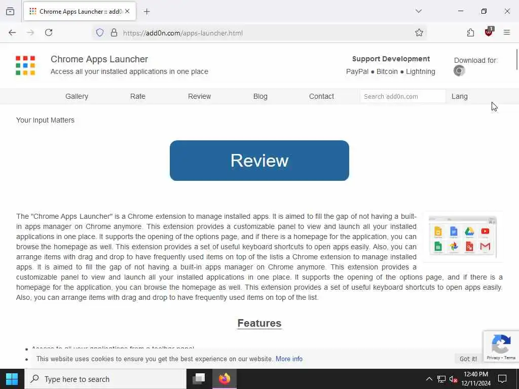This screenshot has width=519, height=389.
Task: Open the More info cookie link
Action: pos(289,359)
